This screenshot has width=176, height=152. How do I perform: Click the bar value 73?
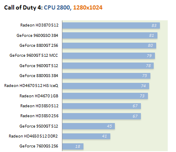click(142, 96)
